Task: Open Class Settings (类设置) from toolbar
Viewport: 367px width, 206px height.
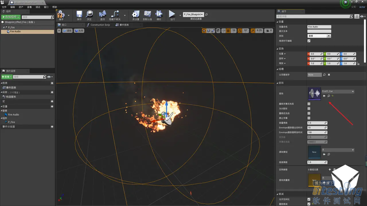Action: pyautogui.click(x=136, y=14)
